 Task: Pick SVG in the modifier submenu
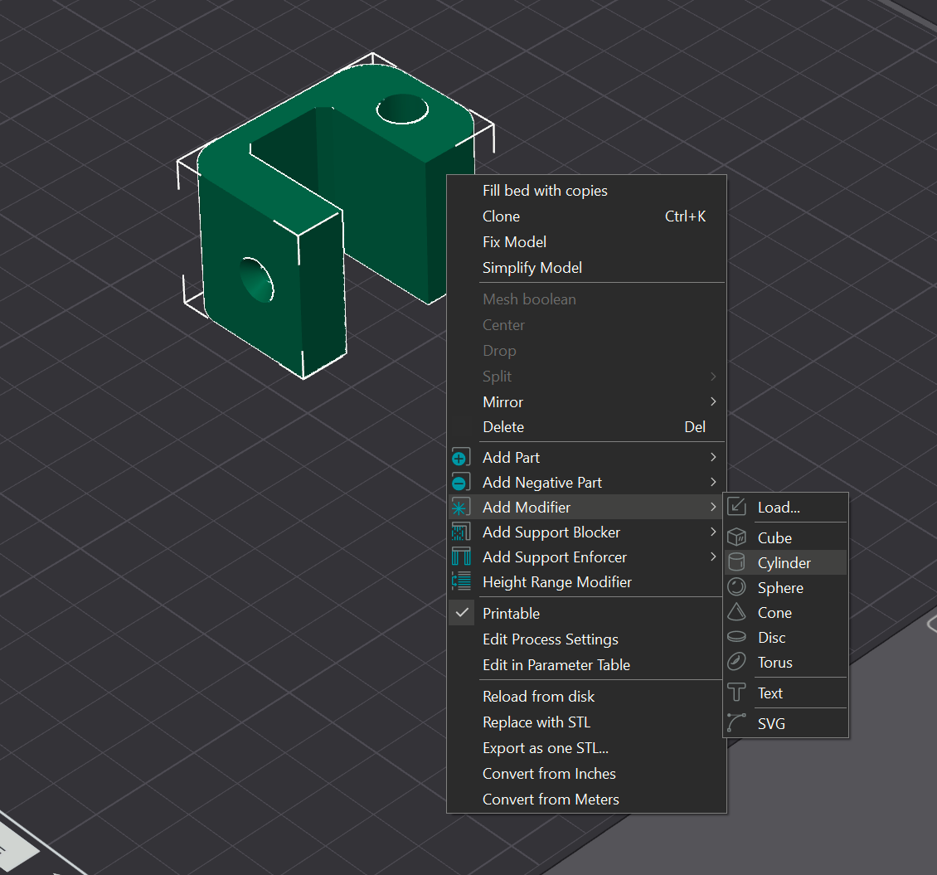(786, 723)
